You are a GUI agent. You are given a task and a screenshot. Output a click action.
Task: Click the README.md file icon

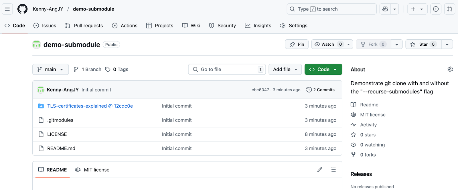click(41, 148)
